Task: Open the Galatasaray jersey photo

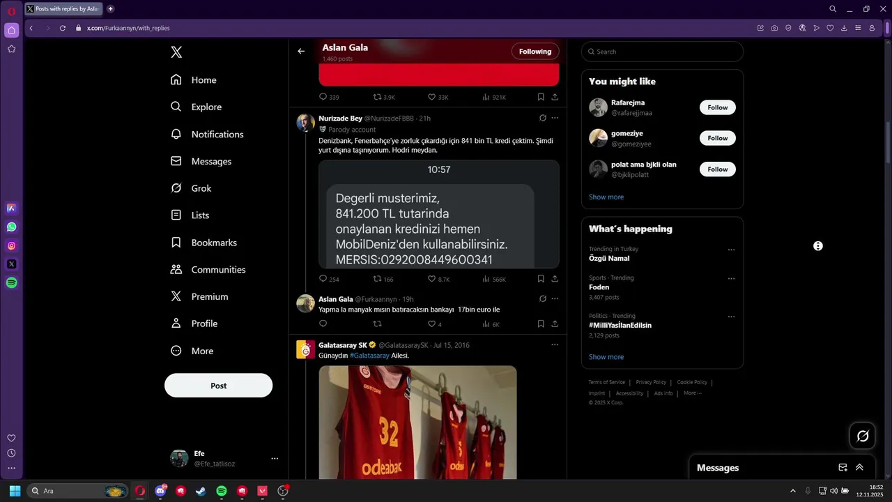Action: pos(417,423)
